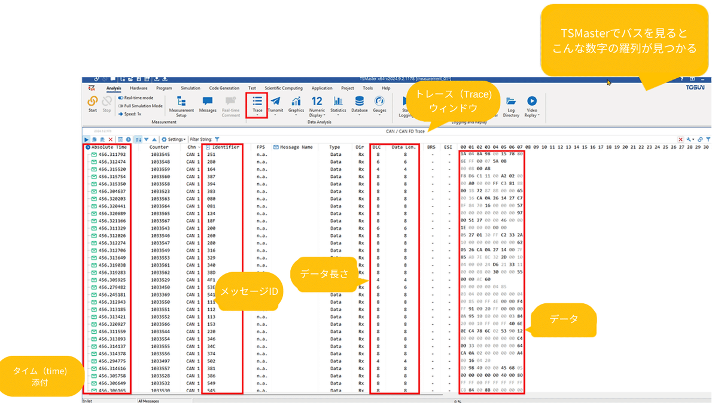Expand the Video Replay dropdown arrow
This screenshot has width=718, height=403.
click(x=540, y=115)
